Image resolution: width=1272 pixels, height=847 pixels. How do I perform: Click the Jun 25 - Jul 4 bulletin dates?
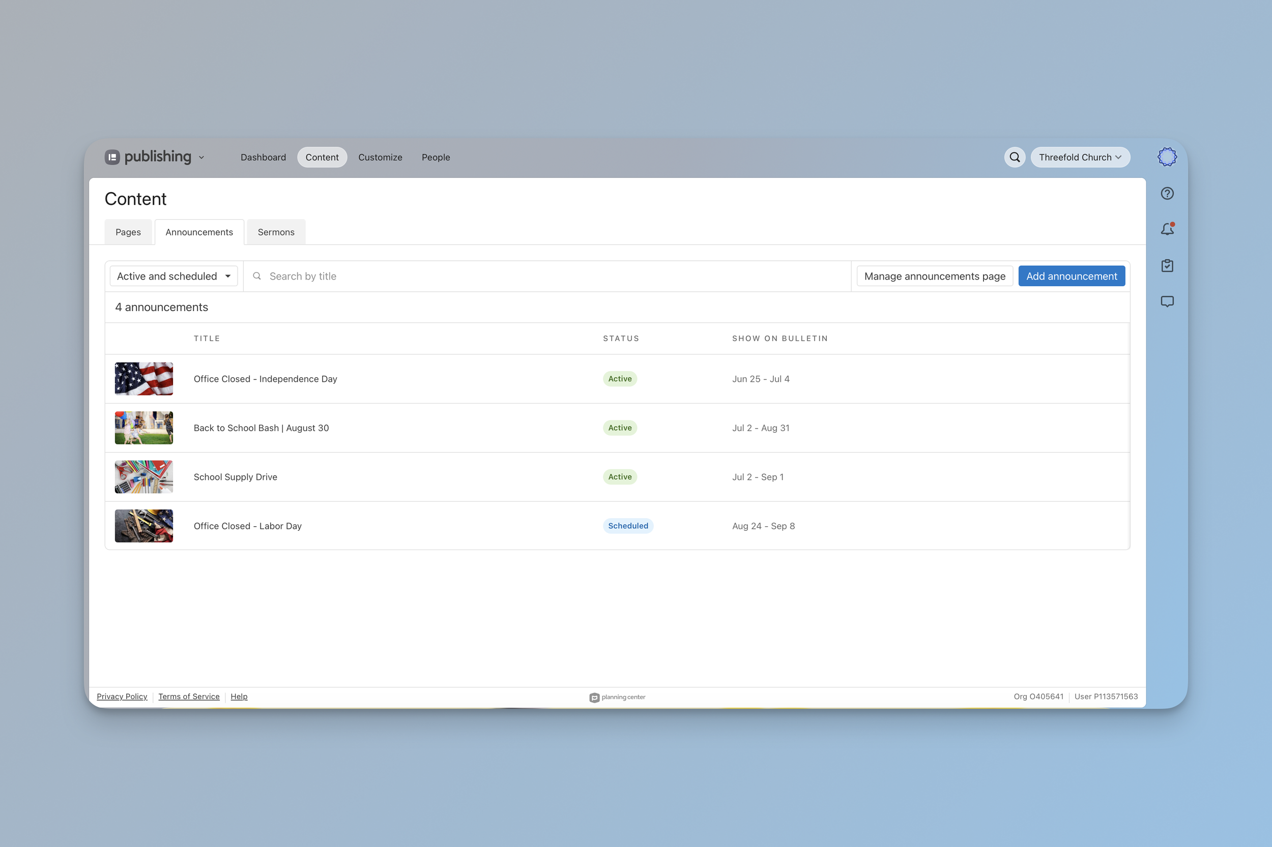761,379
